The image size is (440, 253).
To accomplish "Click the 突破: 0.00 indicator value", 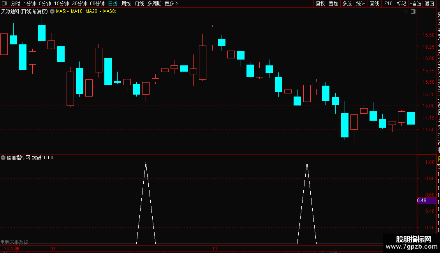I will pyautogui.click(x=42, y=158).
